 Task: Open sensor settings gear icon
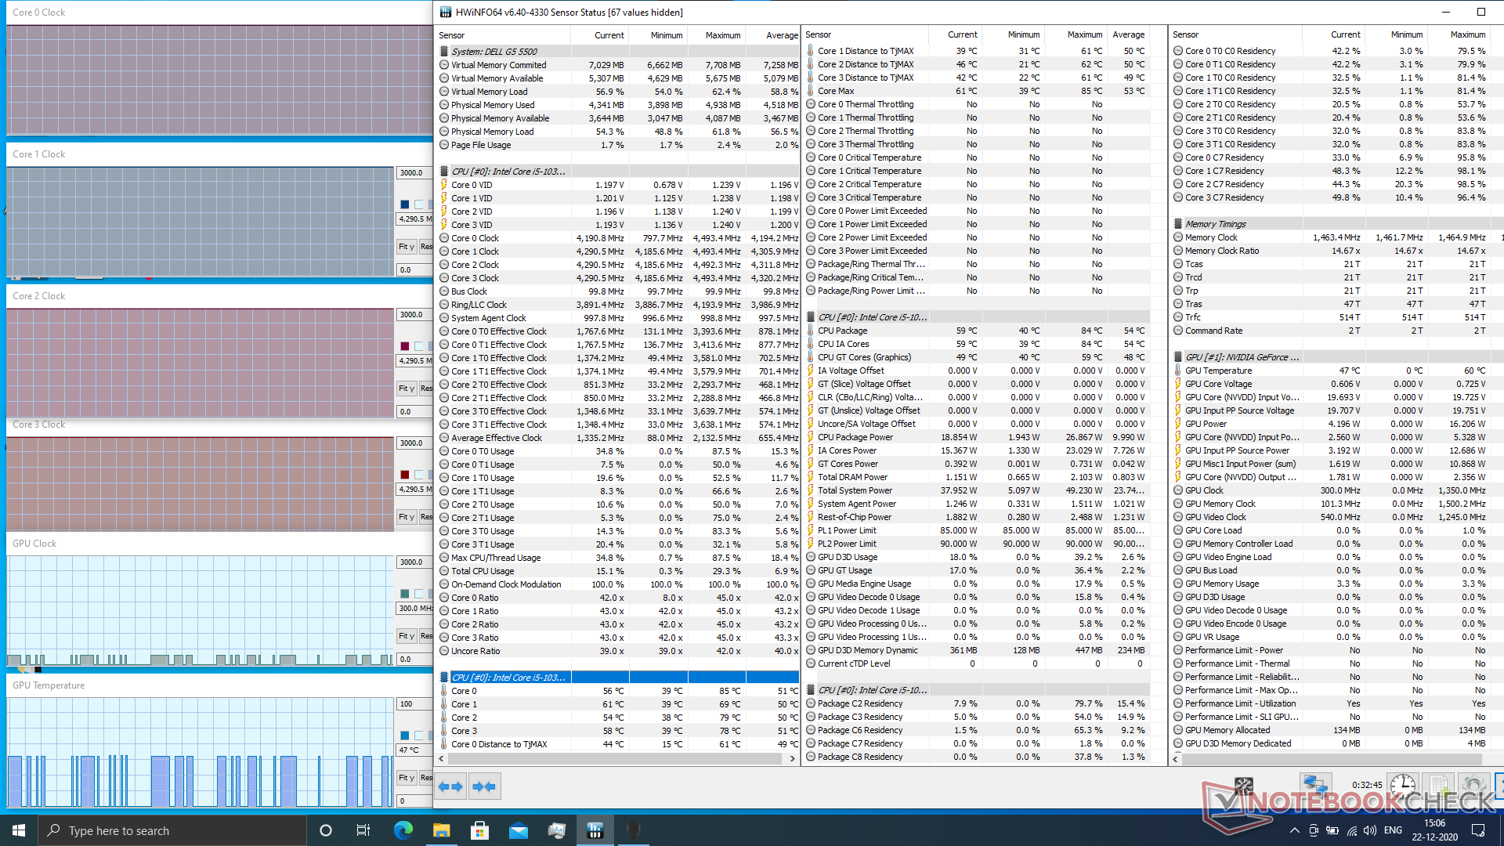(x=1473, y=786)
